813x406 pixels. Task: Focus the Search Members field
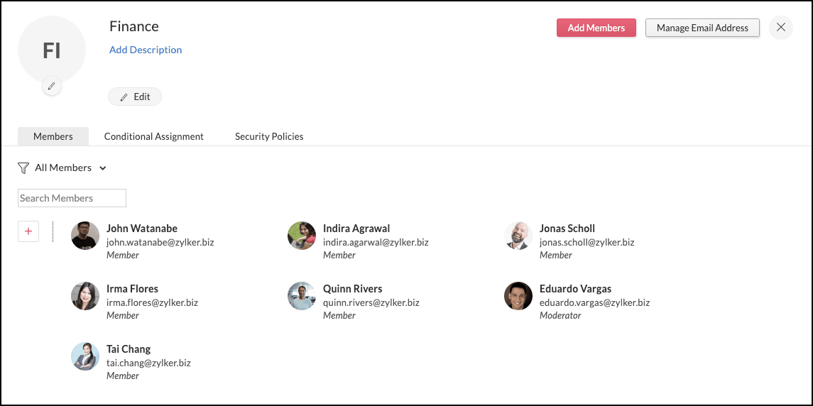click(72, 198)
